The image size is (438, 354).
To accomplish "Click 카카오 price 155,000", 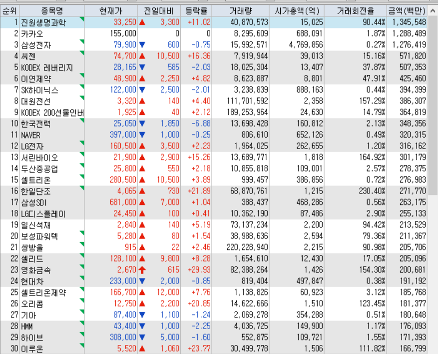I will [x=123, y=33].
